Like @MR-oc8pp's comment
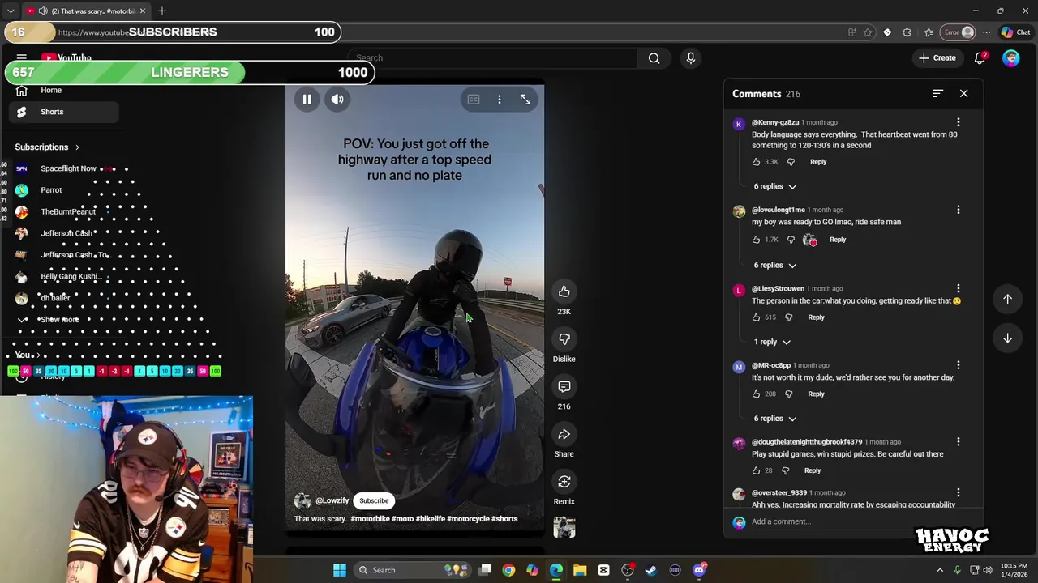This screenshot has height=583, width=1038. pos(756,394)
